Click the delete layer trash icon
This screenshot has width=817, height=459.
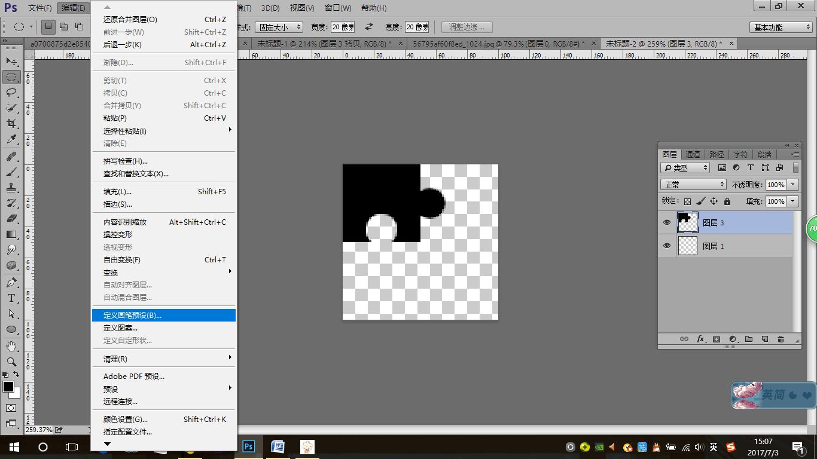781,339
